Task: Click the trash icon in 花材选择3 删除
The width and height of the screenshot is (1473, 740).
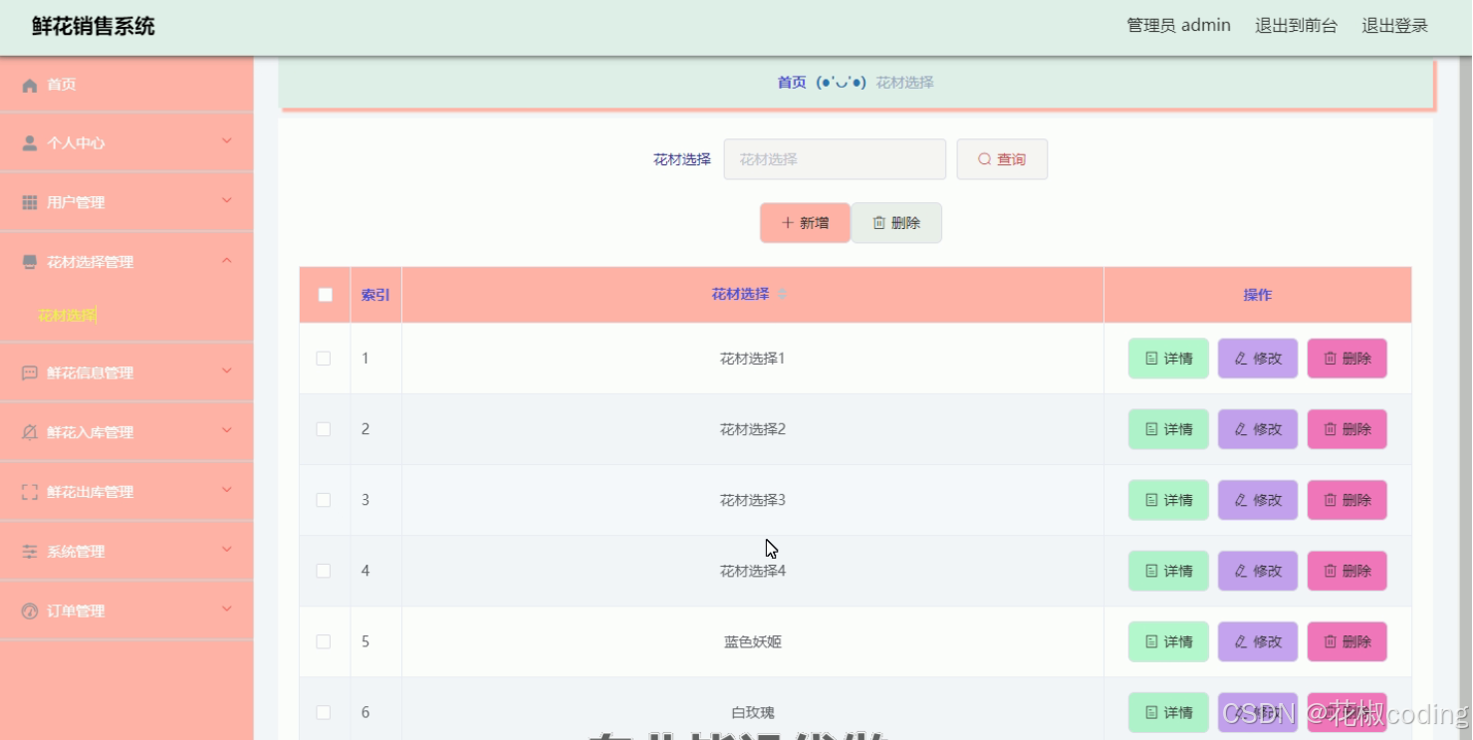Action: [1330, 500]
